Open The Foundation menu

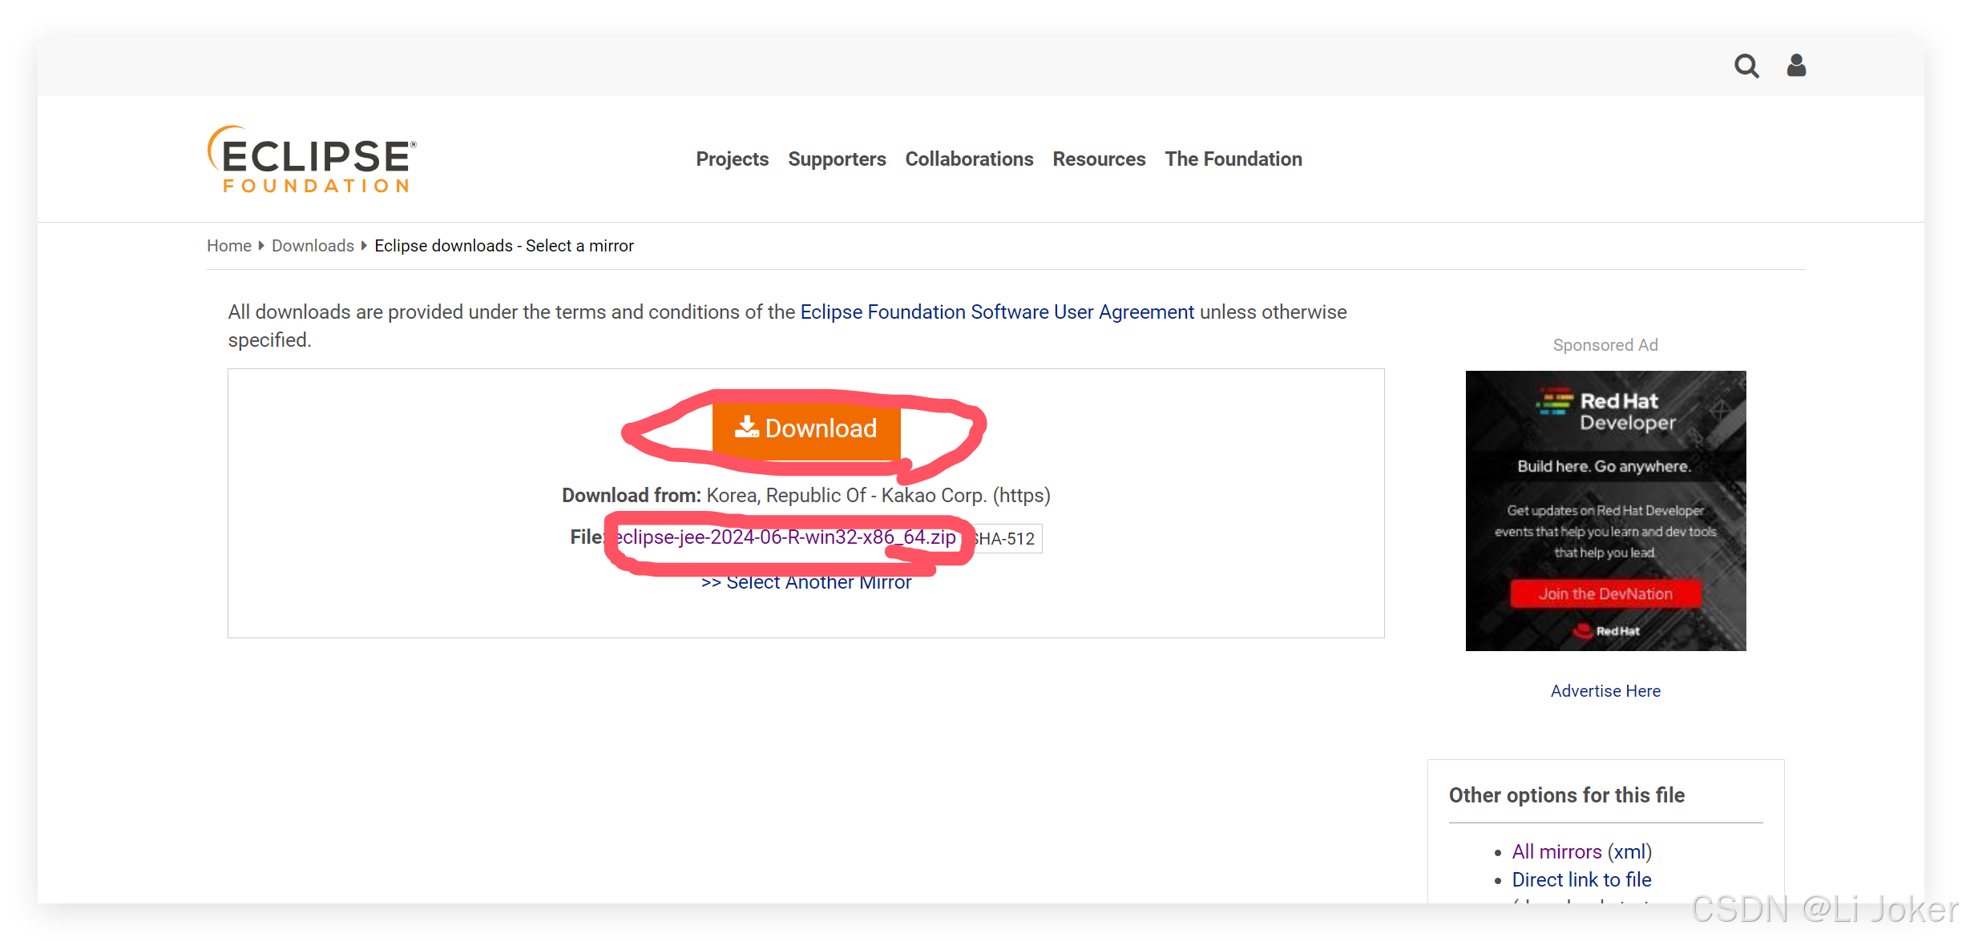(x=1233, y=159)
